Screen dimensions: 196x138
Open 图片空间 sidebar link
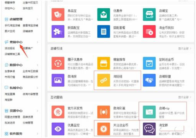point(10,31)
